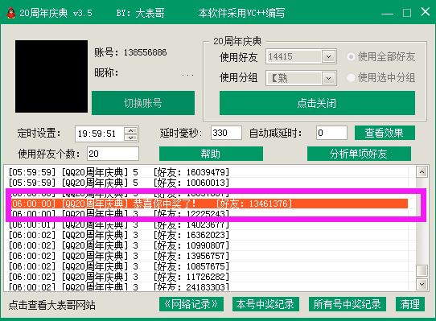Open the 使用好友 dropdown showing 14415

[x=328, y=57]
